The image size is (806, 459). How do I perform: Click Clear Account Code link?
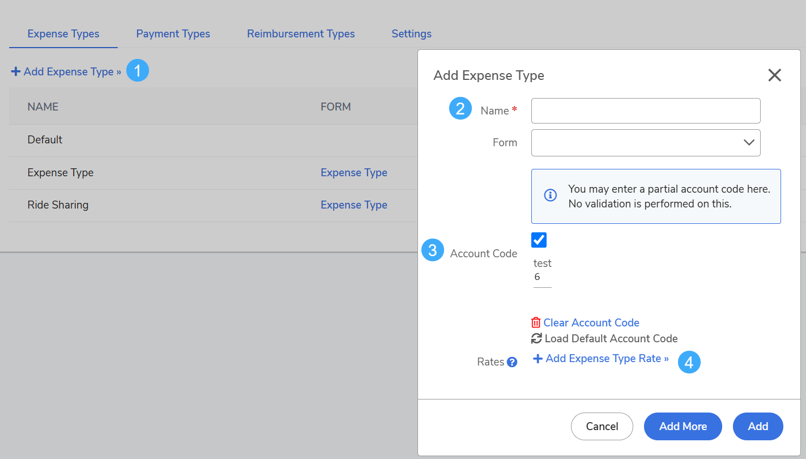(x=591, y=322)
